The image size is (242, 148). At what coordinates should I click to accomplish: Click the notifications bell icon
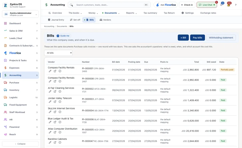[229, 5]
